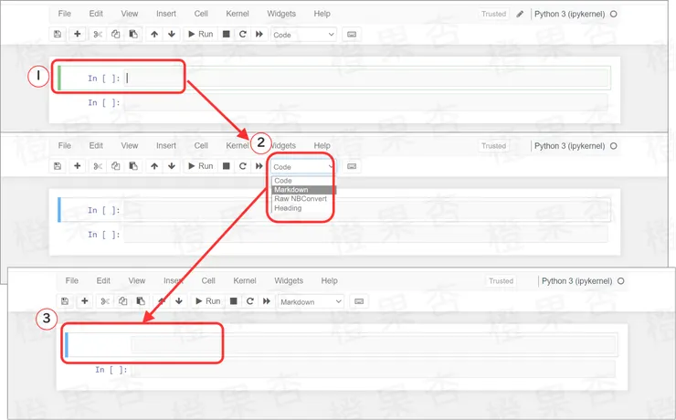Open bottom panel's keyboard command palette icon
The height and width of the screenshot is (420, 676).
pyautogui.click(x=359, y=301)
